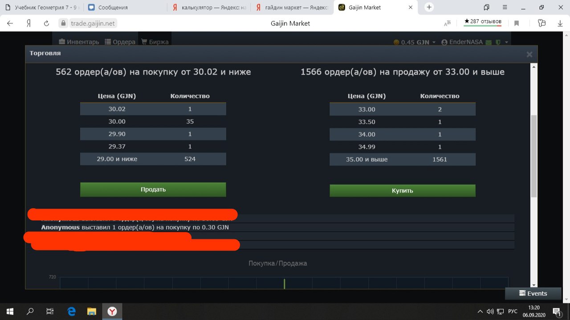Click the green Купить (buy) button
Screen dimensions: 570x320
pyautogui.click(x=403, y=190)
